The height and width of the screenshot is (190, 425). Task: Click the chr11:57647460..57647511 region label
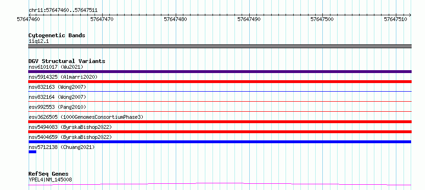[63, 11]
